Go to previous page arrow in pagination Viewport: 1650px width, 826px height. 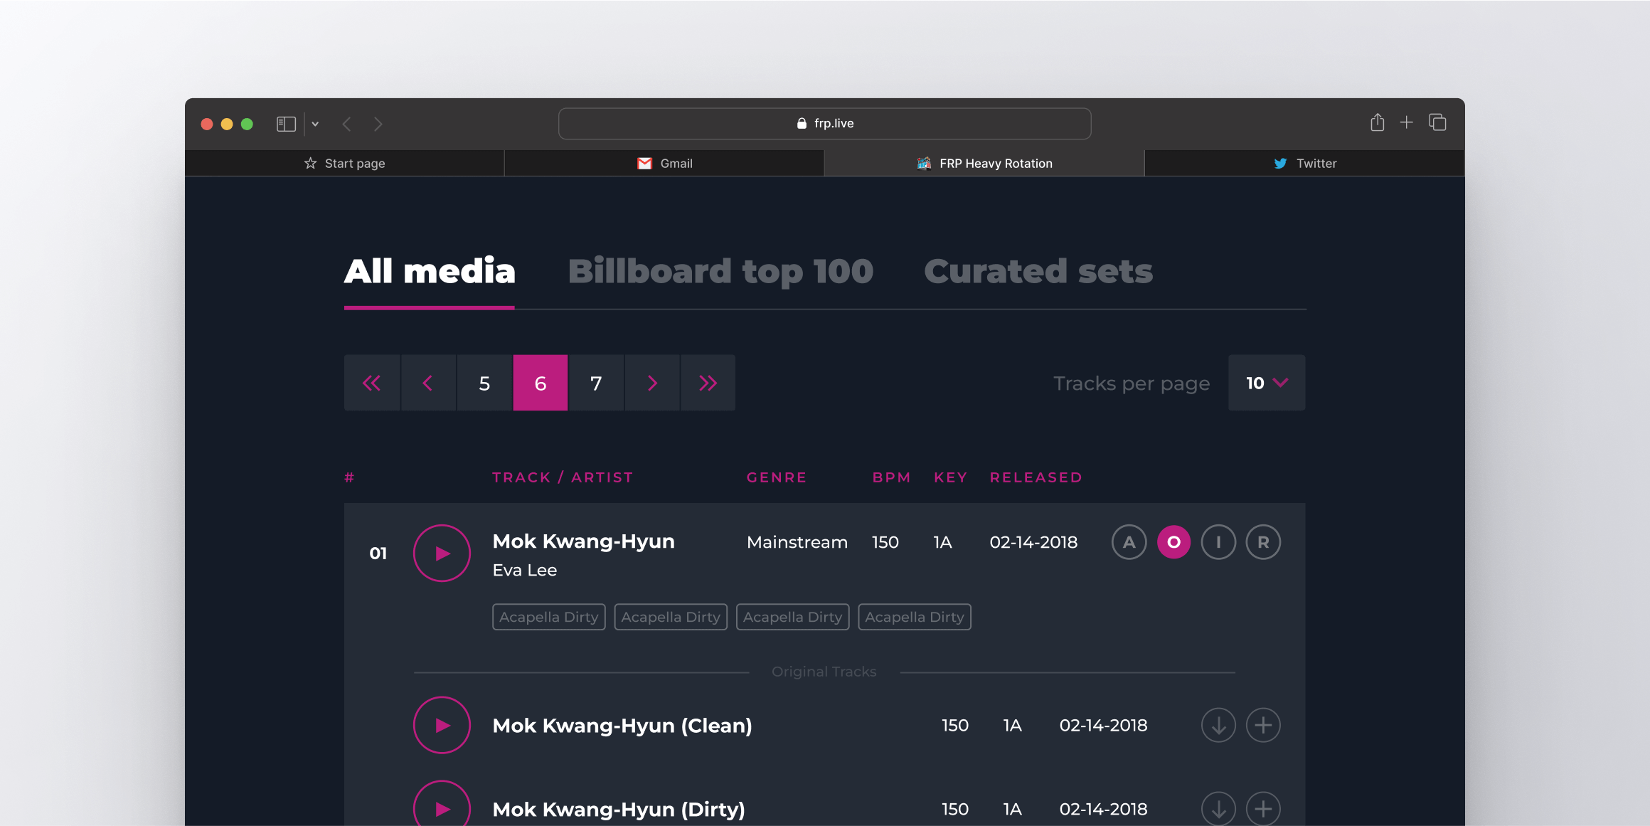tap(428, 383)
